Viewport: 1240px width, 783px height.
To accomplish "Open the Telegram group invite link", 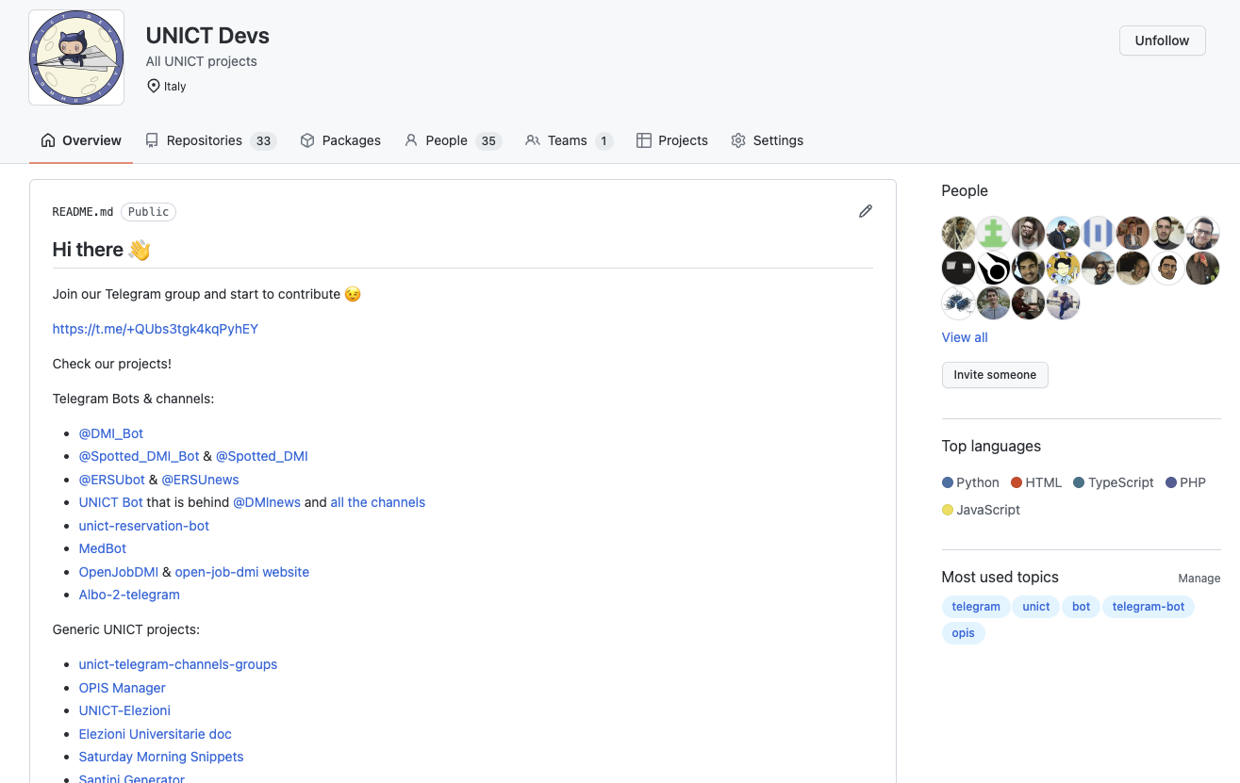I will (x=156, y=329).
